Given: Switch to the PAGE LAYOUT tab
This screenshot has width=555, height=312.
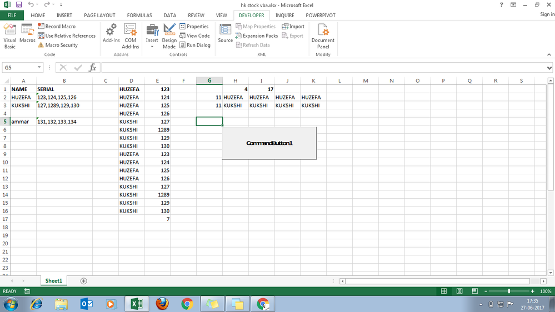Looking at the screenshot, I should 99,15.
